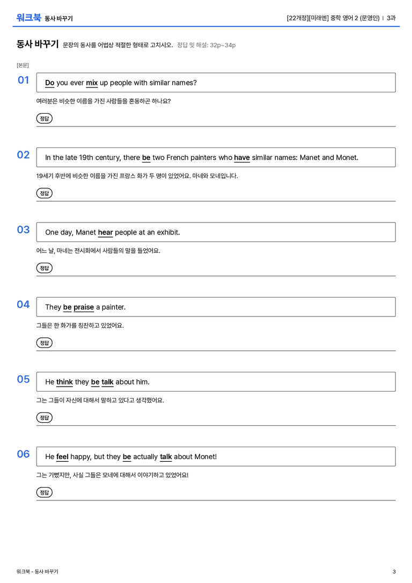Click the 정답 badge under question 01

[44, 119]
